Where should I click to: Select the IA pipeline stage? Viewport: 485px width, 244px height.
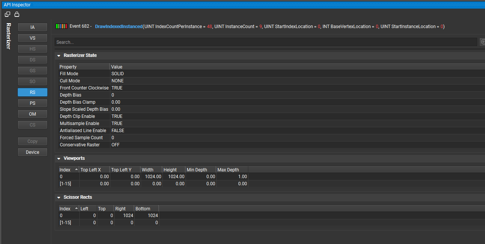[32, 27]
